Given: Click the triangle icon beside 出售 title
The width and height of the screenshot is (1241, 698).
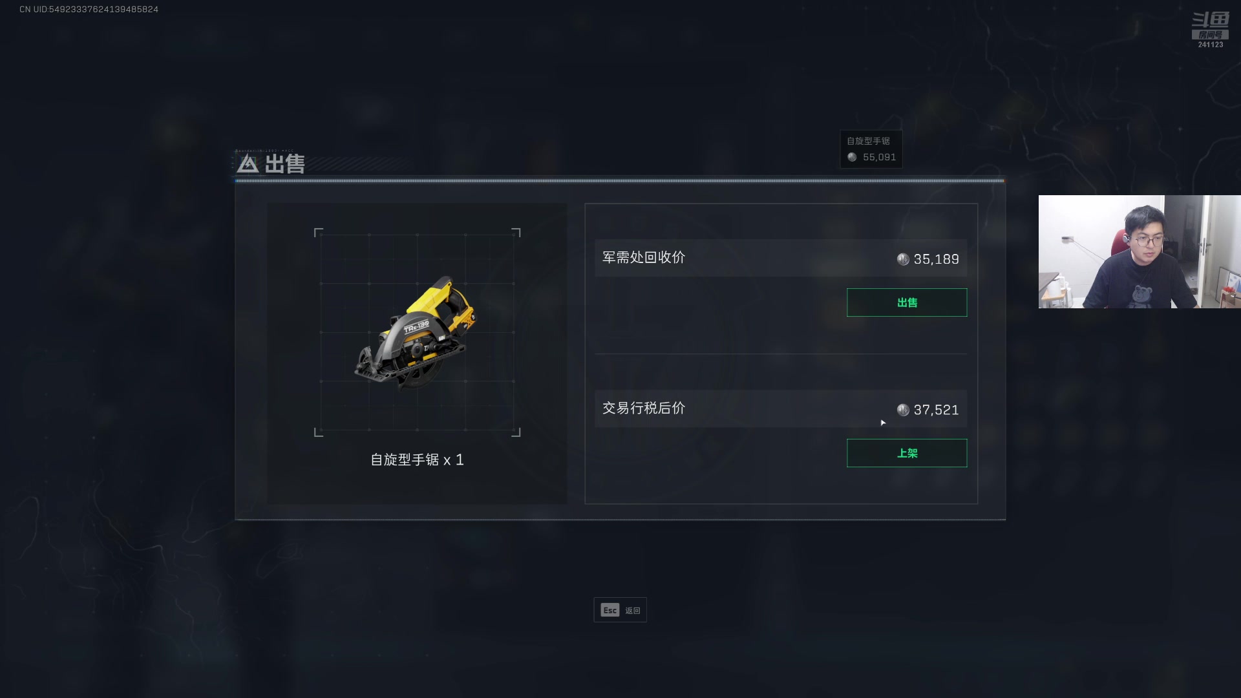Looking at the screenshot, I should click(x=248, y=164).
